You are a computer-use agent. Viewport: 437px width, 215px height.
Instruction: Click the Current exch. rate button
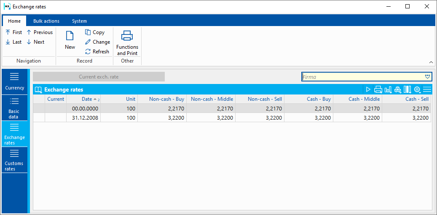pos(99,77)
